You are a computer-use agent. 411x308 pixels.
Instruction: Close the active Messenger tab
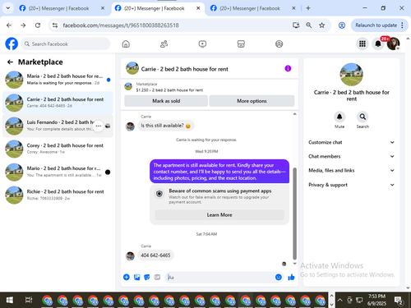(198, 8)
